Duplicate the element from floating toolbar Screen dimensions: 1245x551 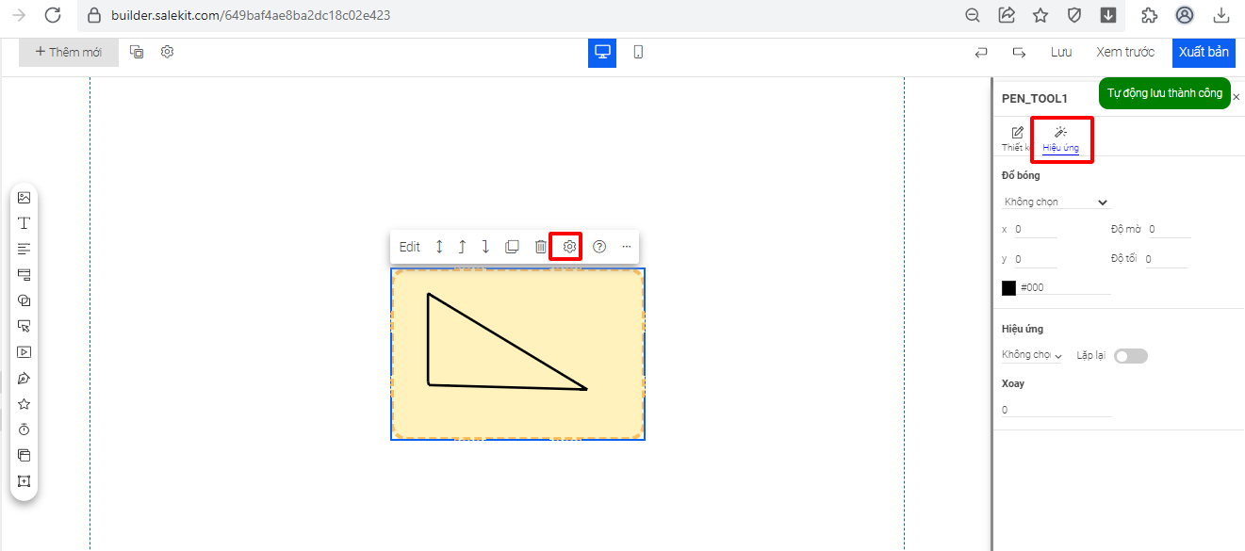512,247
